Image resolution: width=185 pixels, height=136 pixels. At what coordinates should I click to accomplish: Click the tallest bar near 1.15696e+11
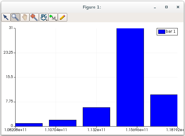[x=130, y=77]
